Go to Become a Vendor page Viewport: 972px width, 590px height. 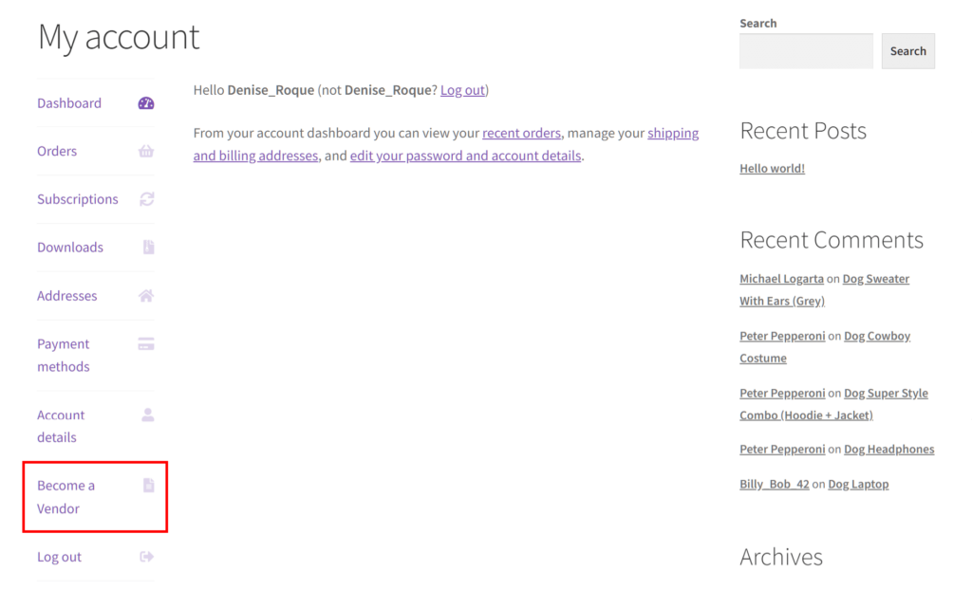coord(65,497)
